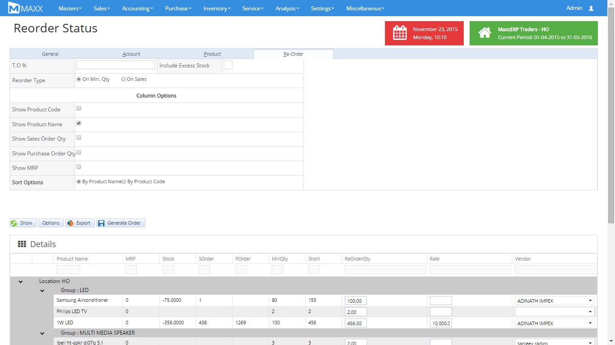Click the Options button
The image size is (615, 345).
tap(51, 223)
